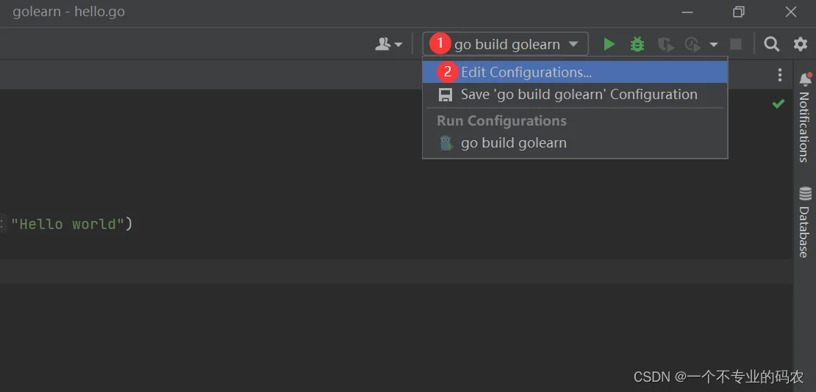Click the green Debug bug icon
Image resolution: width=816 pixels, height=392 pixels.
tap(637, 44)
